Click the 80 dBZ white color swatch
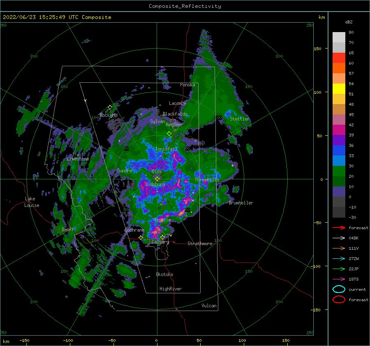The height and width of the screenshot is (346, 370). pyautogui.click(x=339, y=37)
